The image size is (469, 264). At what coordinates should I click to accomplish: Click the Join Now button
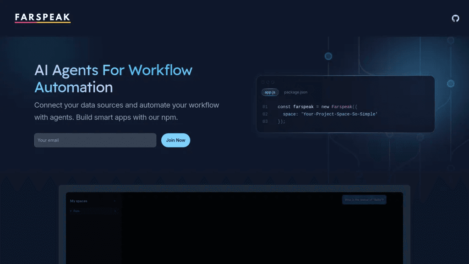click(x=175, y=140)
